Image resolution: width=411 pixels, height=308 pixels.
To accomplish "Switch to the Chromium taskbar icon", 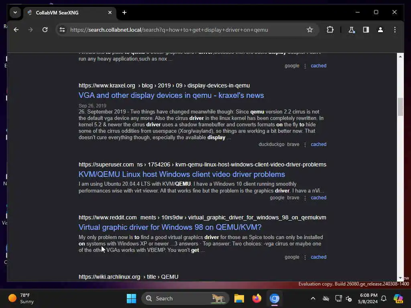I will pos(275,298).
